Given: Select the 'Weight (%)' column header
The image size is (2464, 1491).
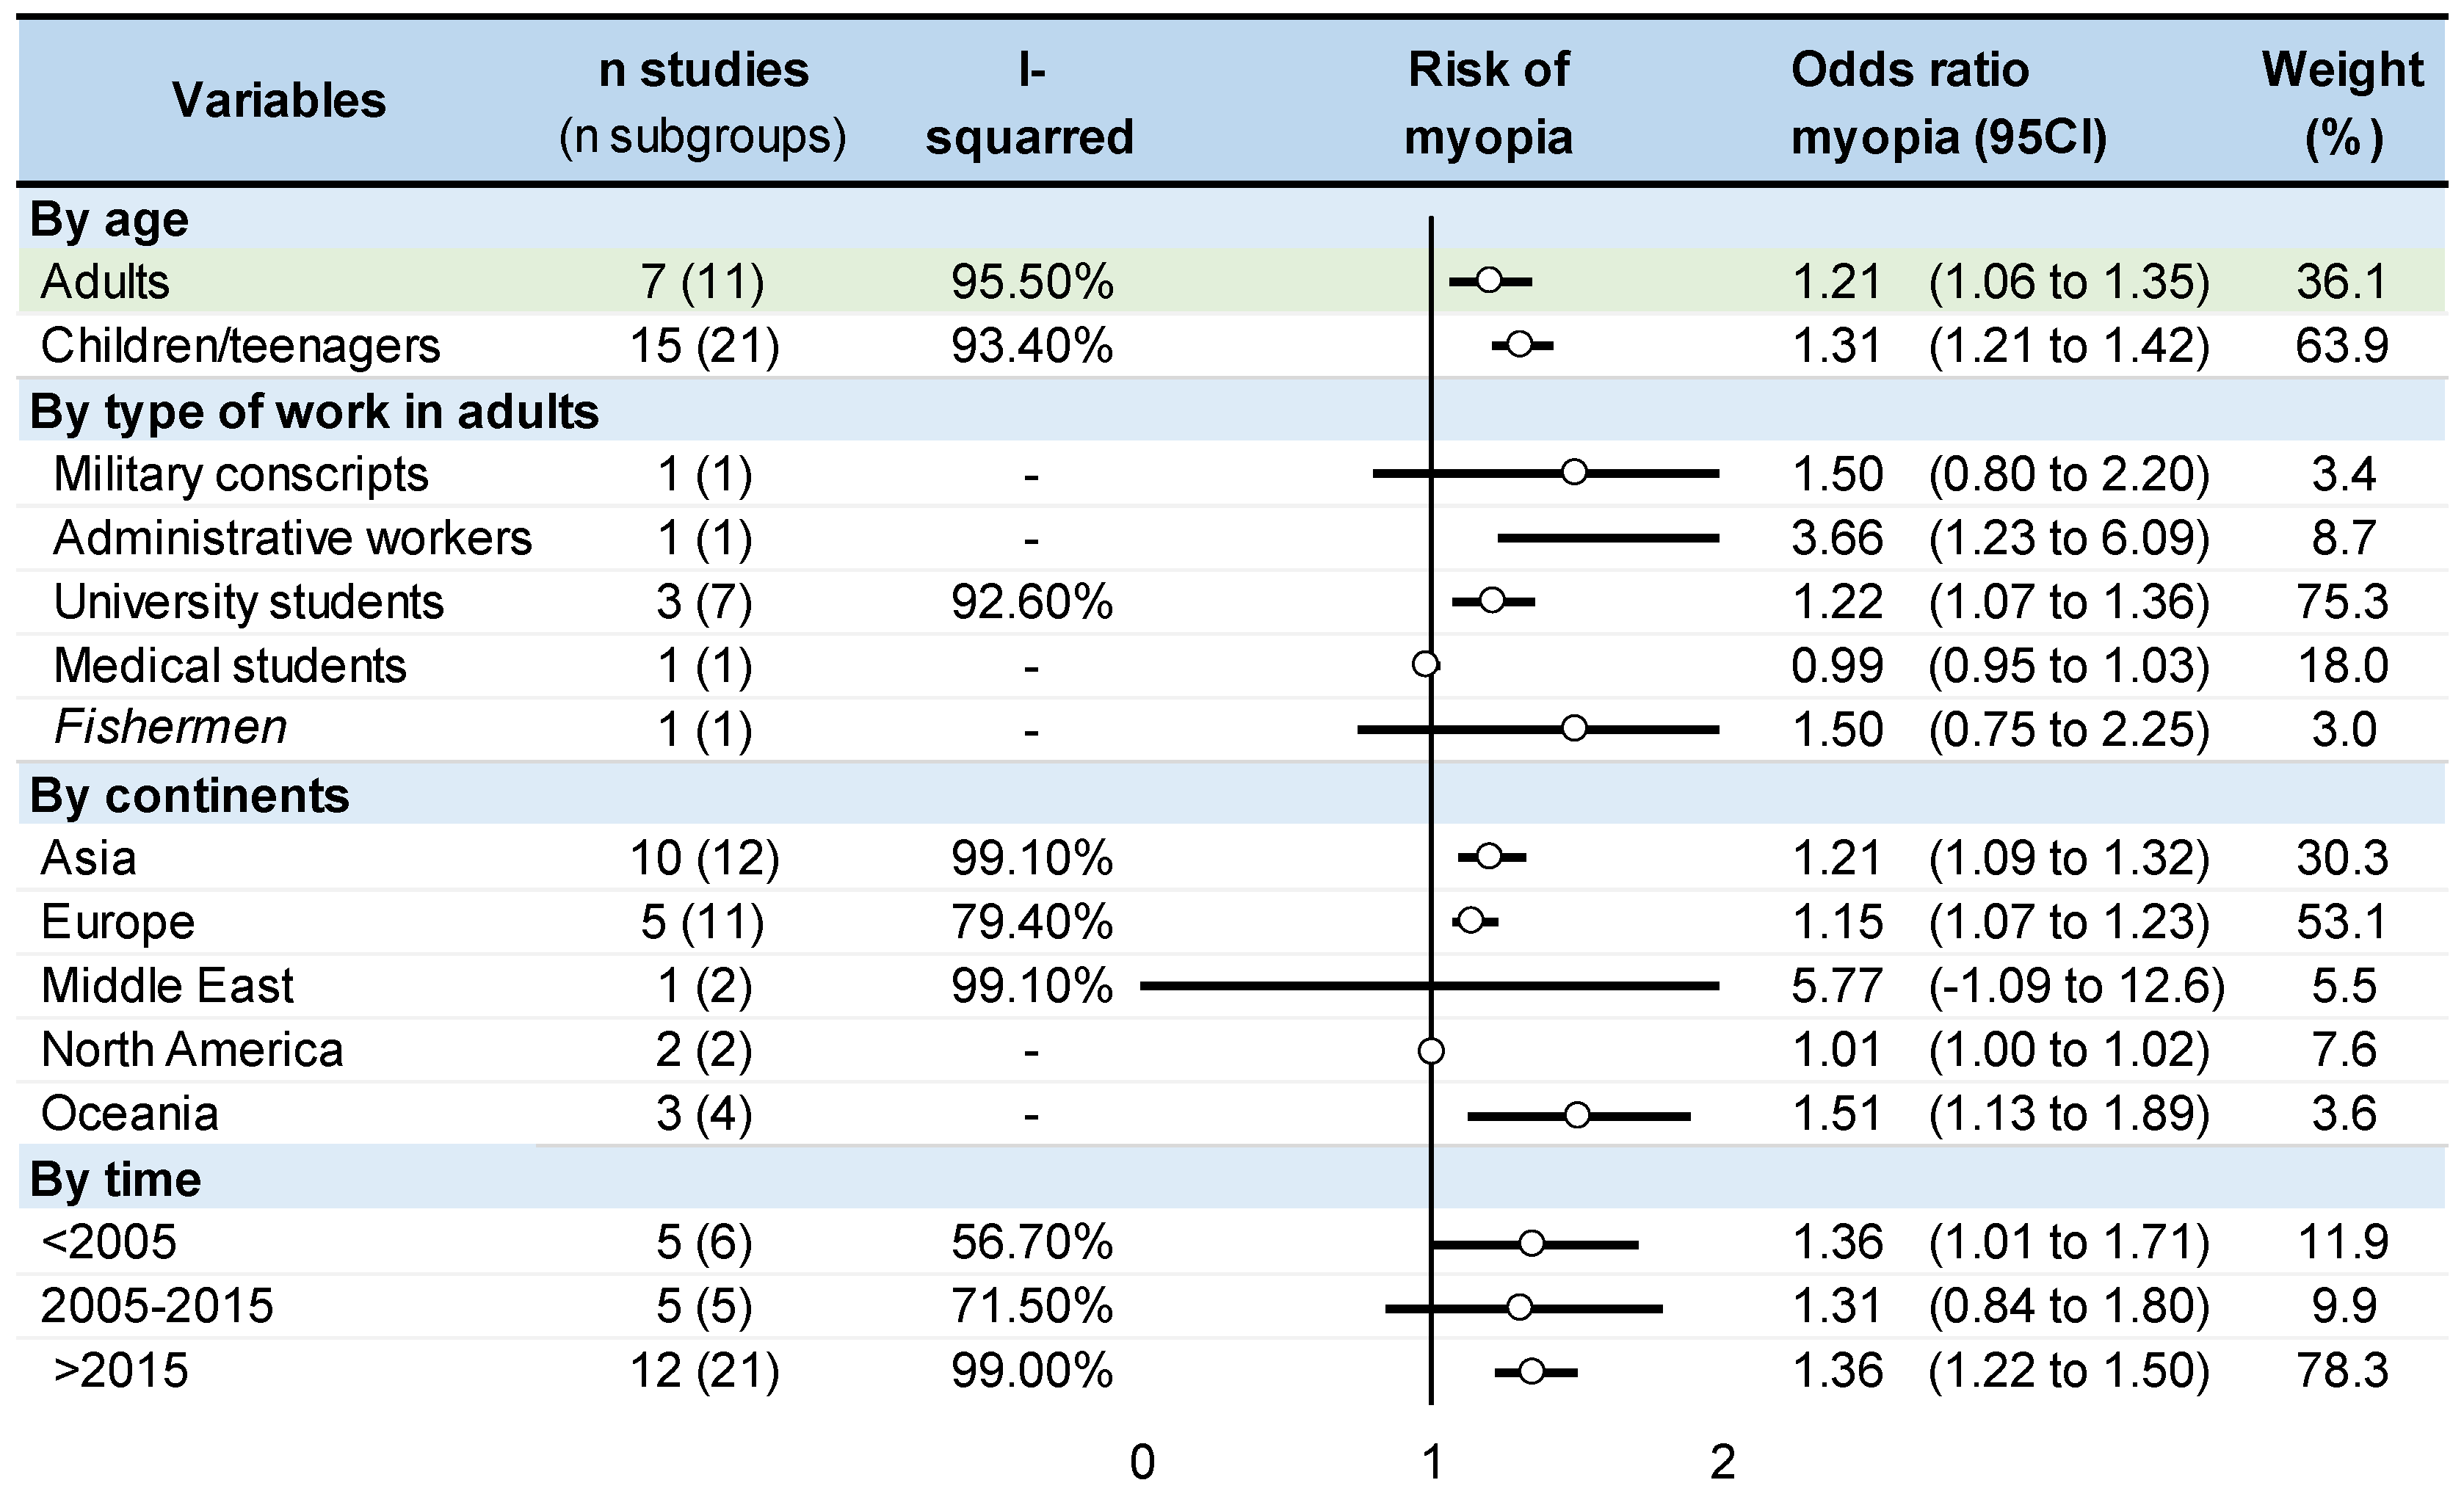Looking at the screenshot, I should point(2342,103).
